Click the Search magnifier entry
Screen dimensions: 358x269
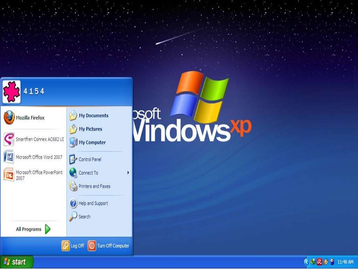99,216
